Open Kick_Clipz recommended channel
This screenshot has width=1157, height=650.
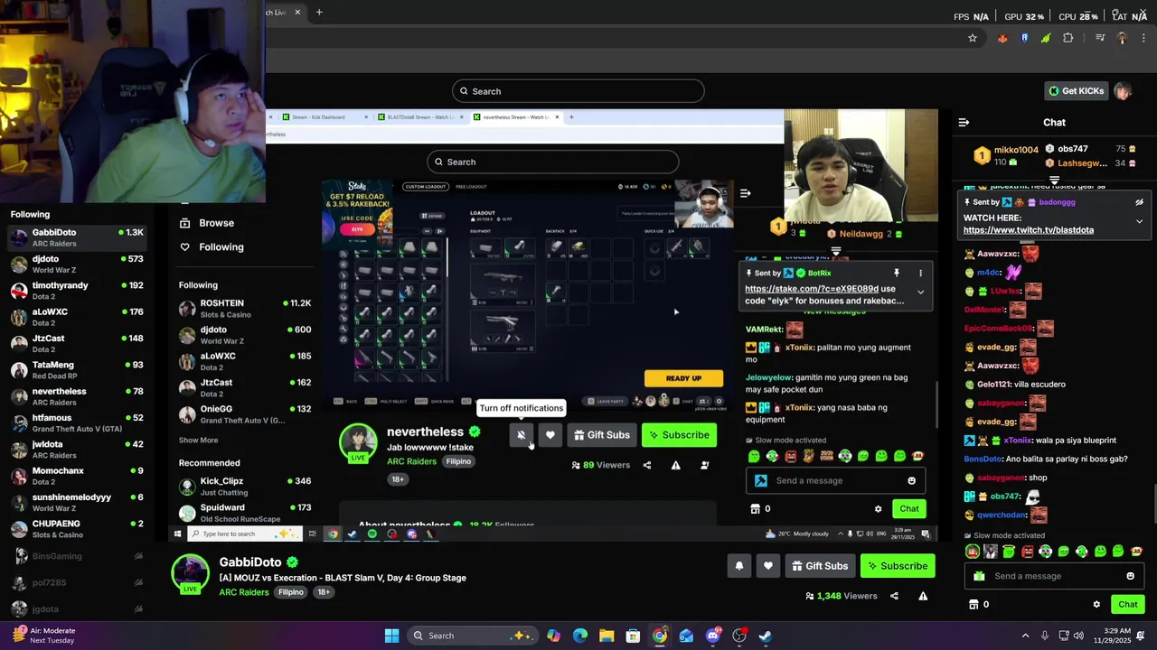click(244, 487)
